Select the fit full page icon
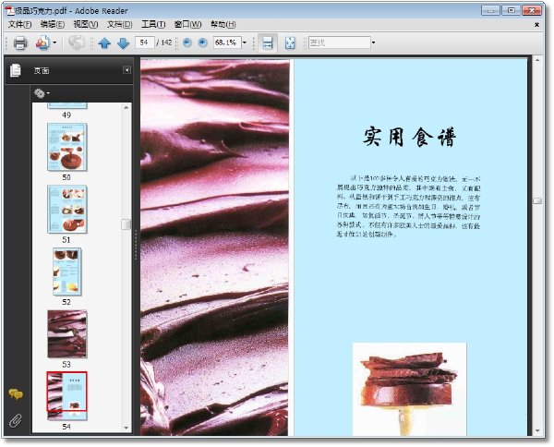Viewport: 554px width, 447px height. coord(290,42)
